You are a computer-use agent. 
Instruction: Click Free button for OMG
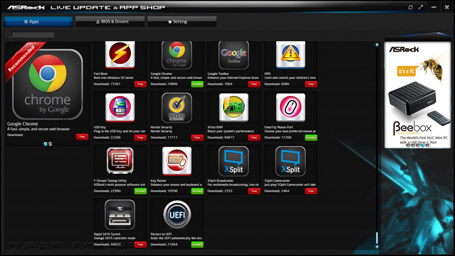(x=311, y=84)
